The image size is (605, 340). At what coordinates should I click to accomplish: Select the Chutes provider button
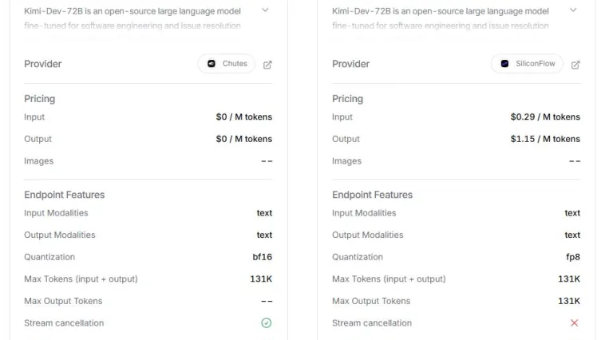[227, 64]
